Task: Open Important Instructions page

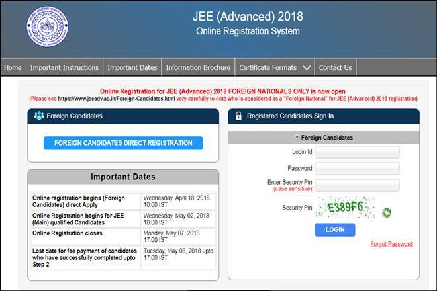Action: (64, 67)
